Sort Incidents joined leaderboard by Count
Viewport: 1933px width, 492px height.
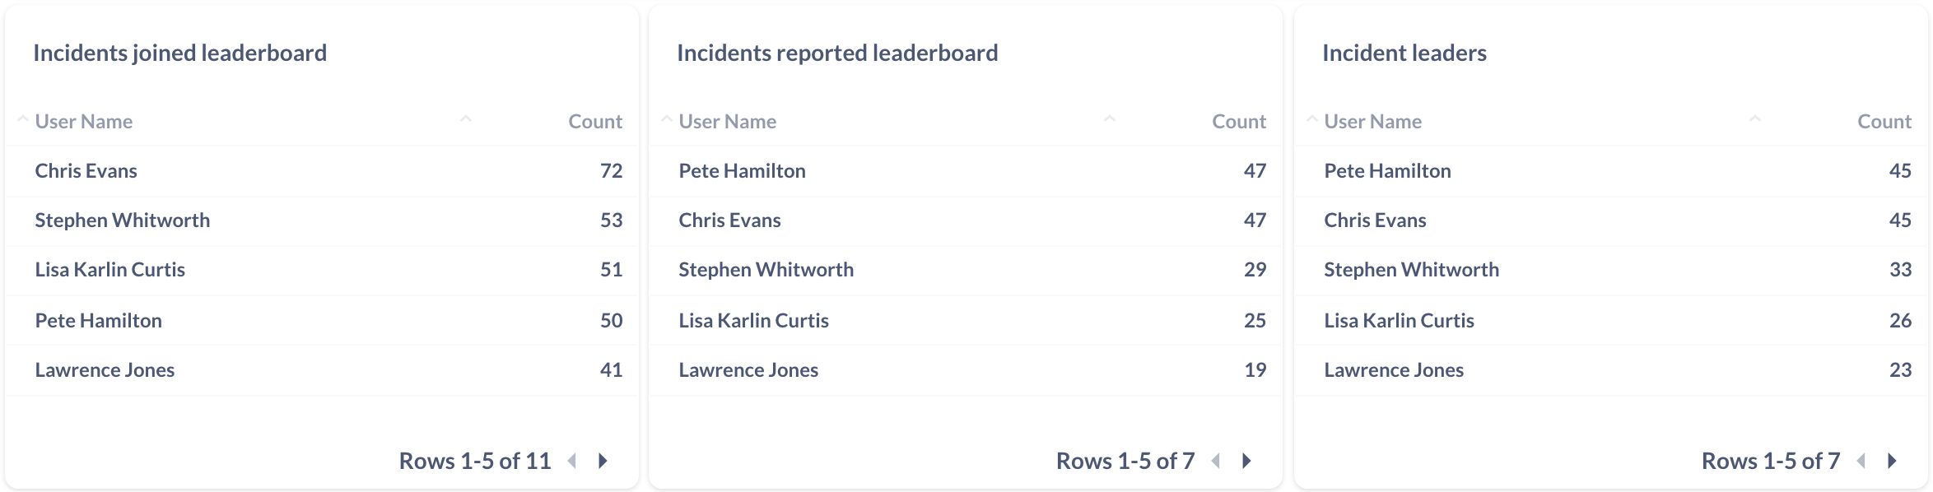595,122
